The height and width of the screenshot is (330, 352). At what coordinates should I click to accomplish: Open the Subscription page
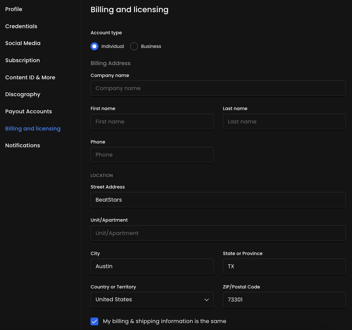click(x=22, y=60)
